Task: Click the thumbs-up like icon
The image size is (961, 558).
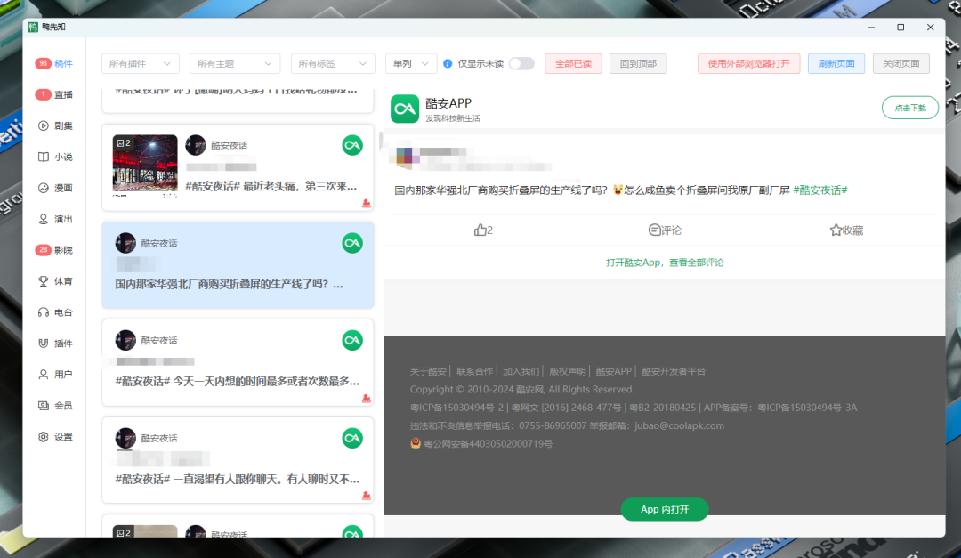Action: (480, 230)
